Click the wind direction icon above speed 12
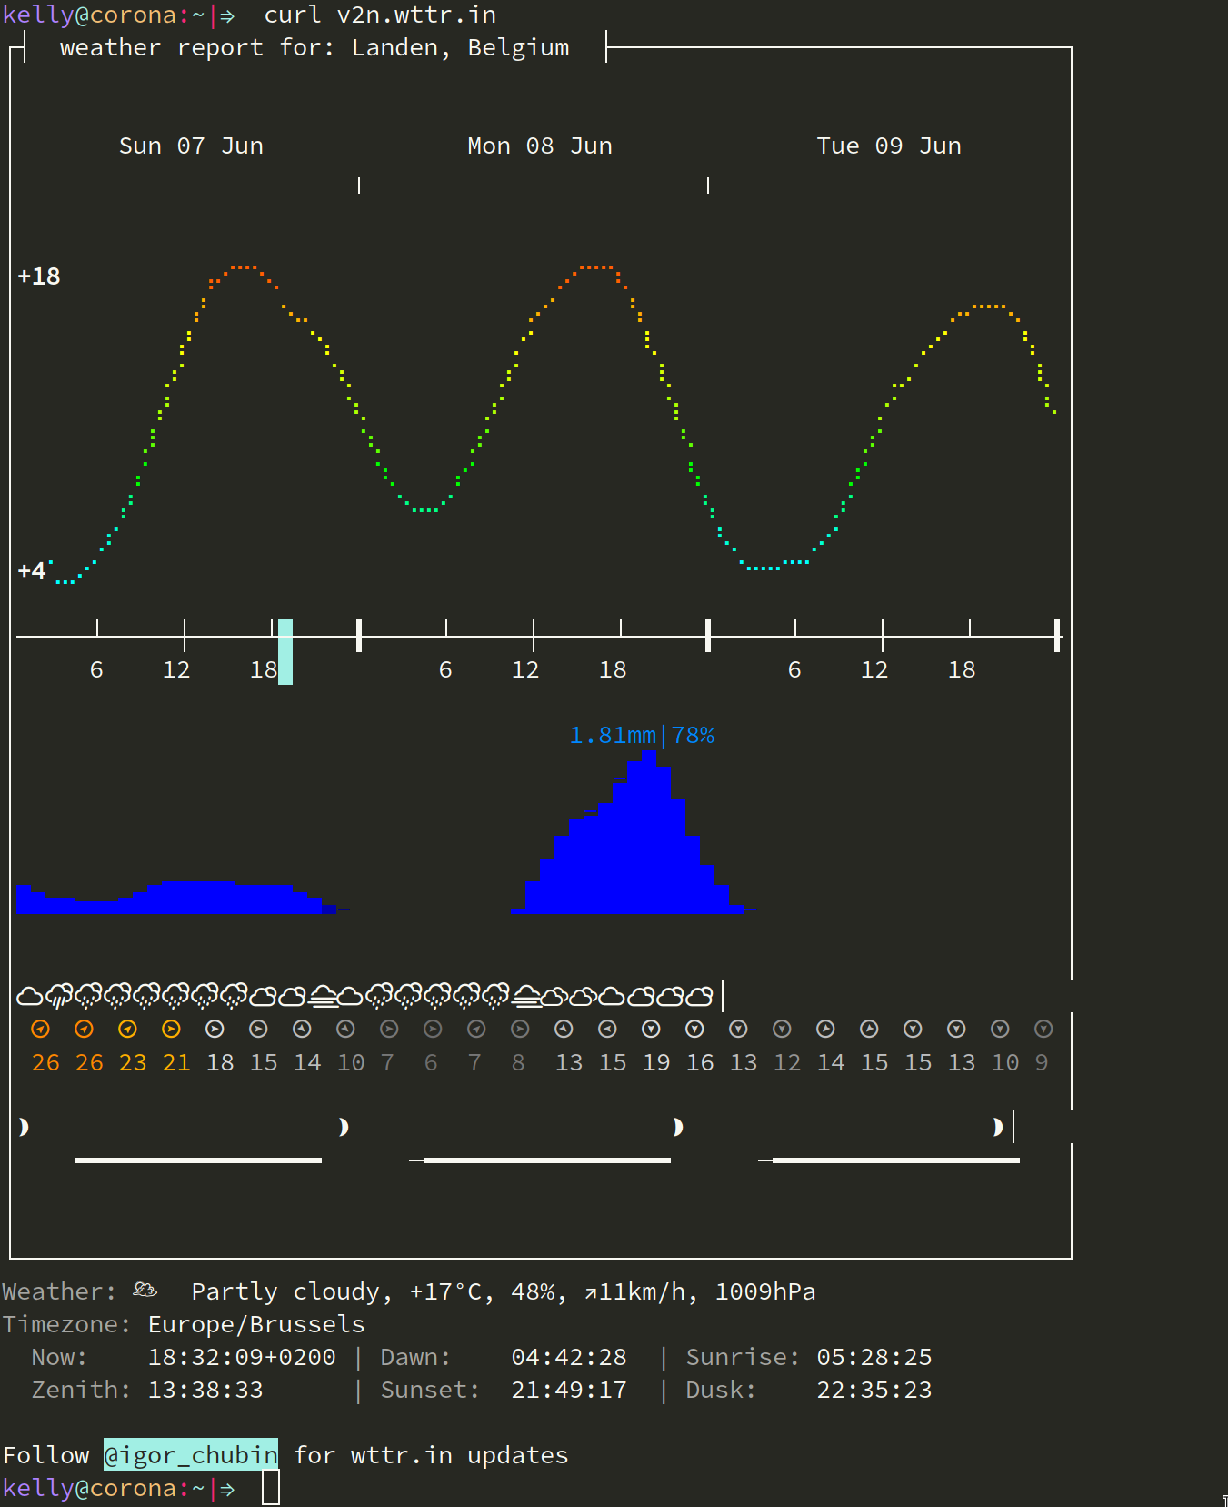The height and width of the screenshot is (1507, 1228). (782, 1029)
